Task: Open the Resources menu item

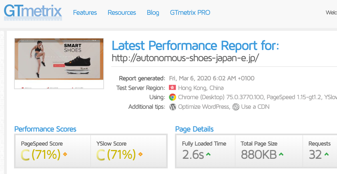Action: [122, 12]
